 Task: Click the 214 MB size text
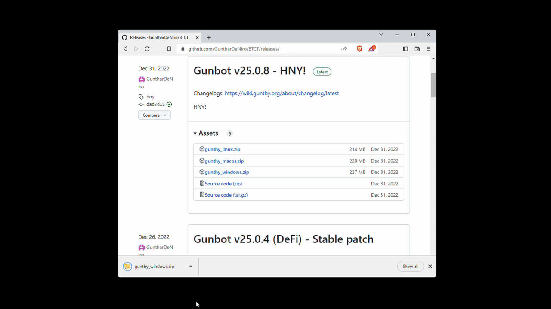[x=357, y=149]
